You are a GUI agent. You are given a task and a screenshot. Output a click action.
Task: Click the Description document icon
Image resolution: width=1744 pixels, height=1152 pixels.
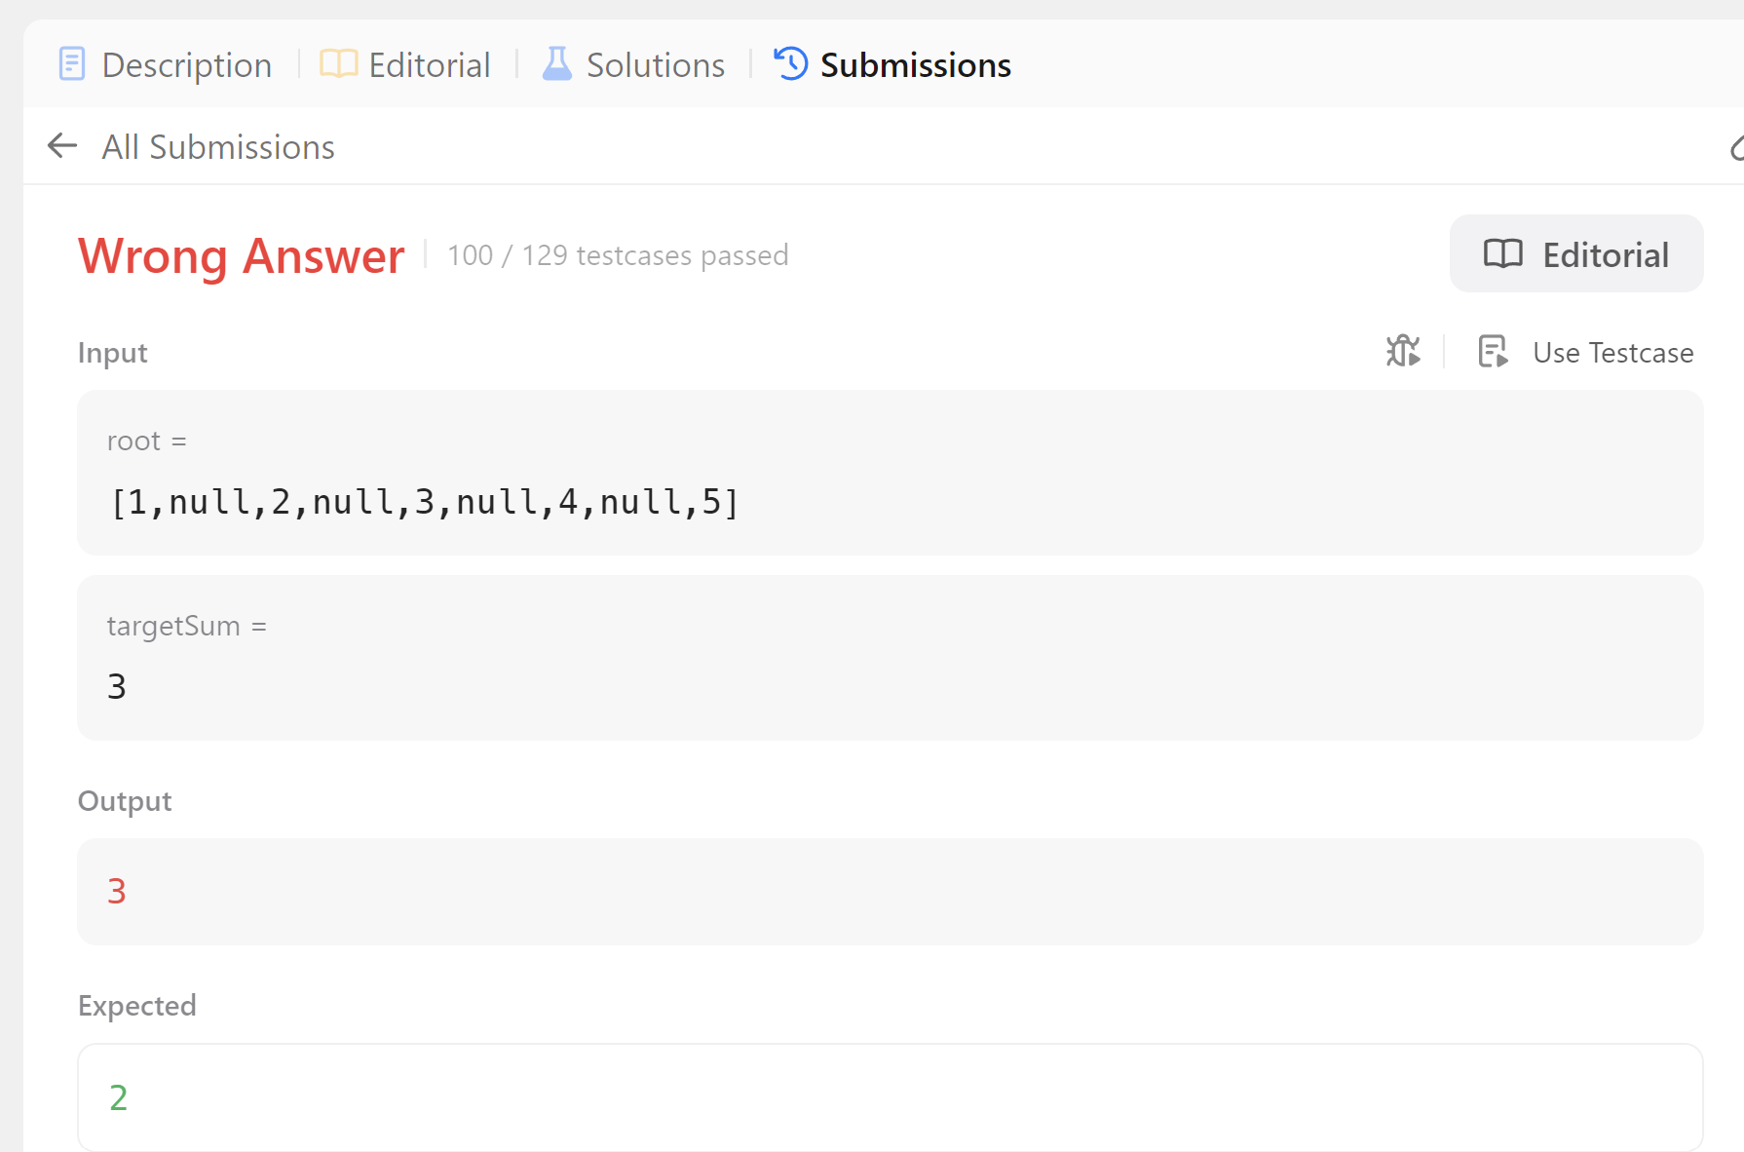tap(72, 64)
